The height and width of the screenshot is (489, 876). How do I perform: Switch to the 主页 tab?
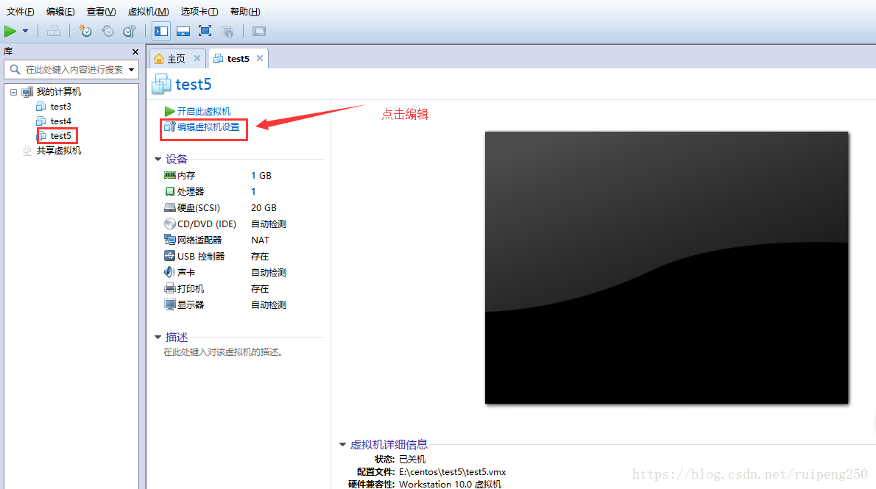(x=176, y=59)
